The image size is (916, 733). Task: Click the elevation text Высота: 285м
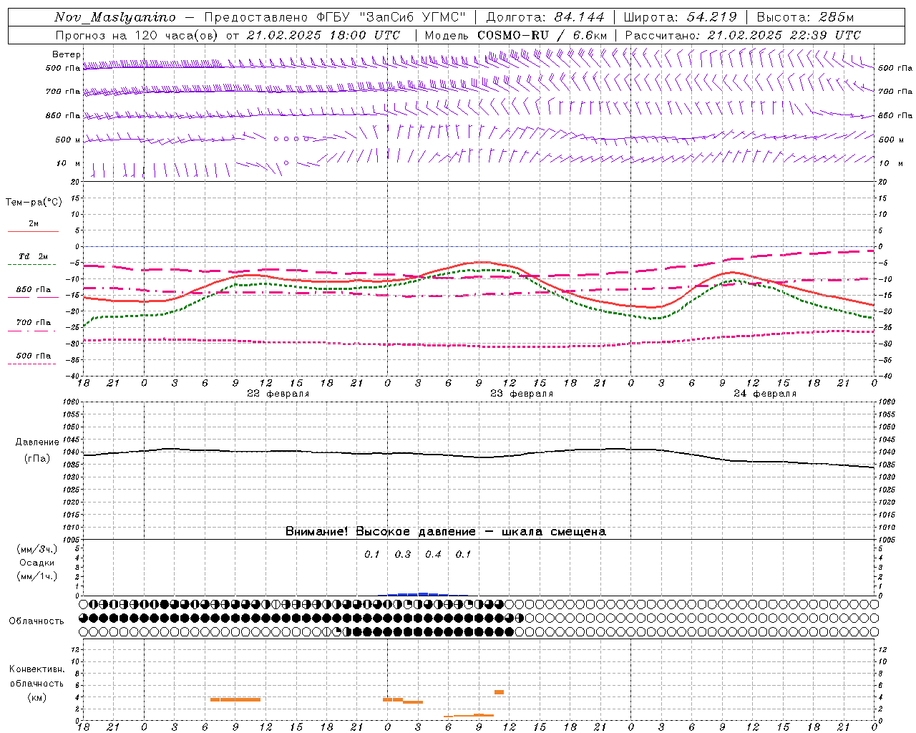[x=805, y=17]
